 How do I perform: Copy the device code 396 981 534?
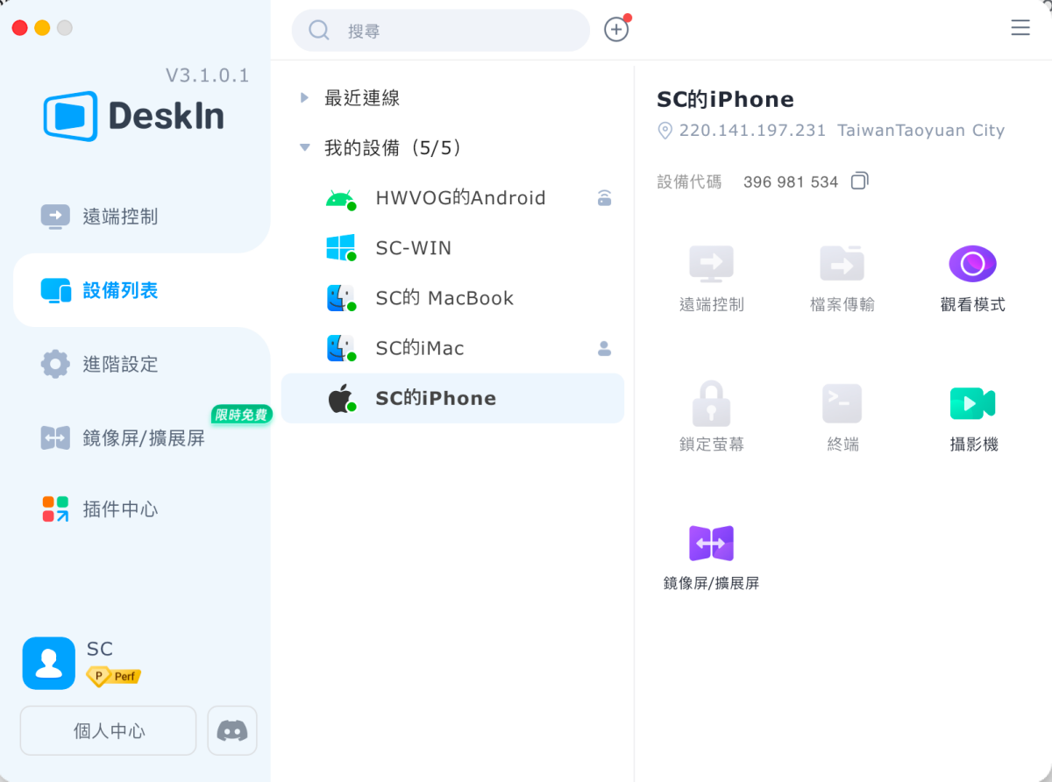(860, 181)
